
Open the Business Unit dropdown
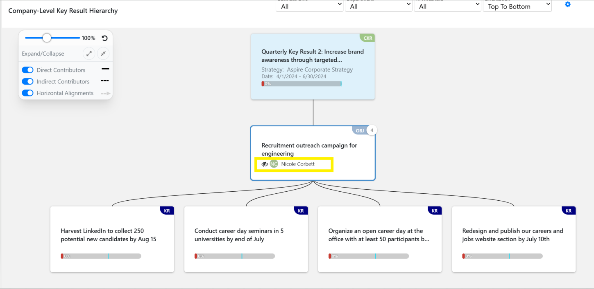click(309, 6)
